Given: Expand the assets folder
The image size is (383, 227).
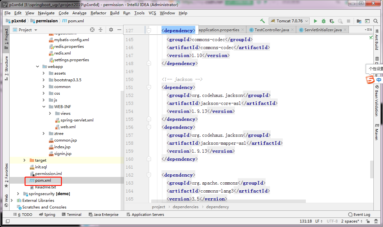Looking at the screenshot, I should coord(44,73).
